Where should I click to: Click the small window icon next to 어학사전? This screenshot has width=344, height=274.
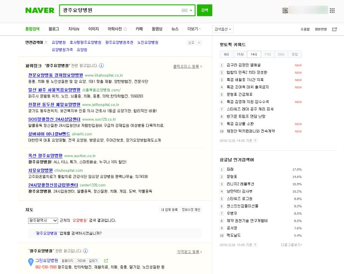[125, 29]
